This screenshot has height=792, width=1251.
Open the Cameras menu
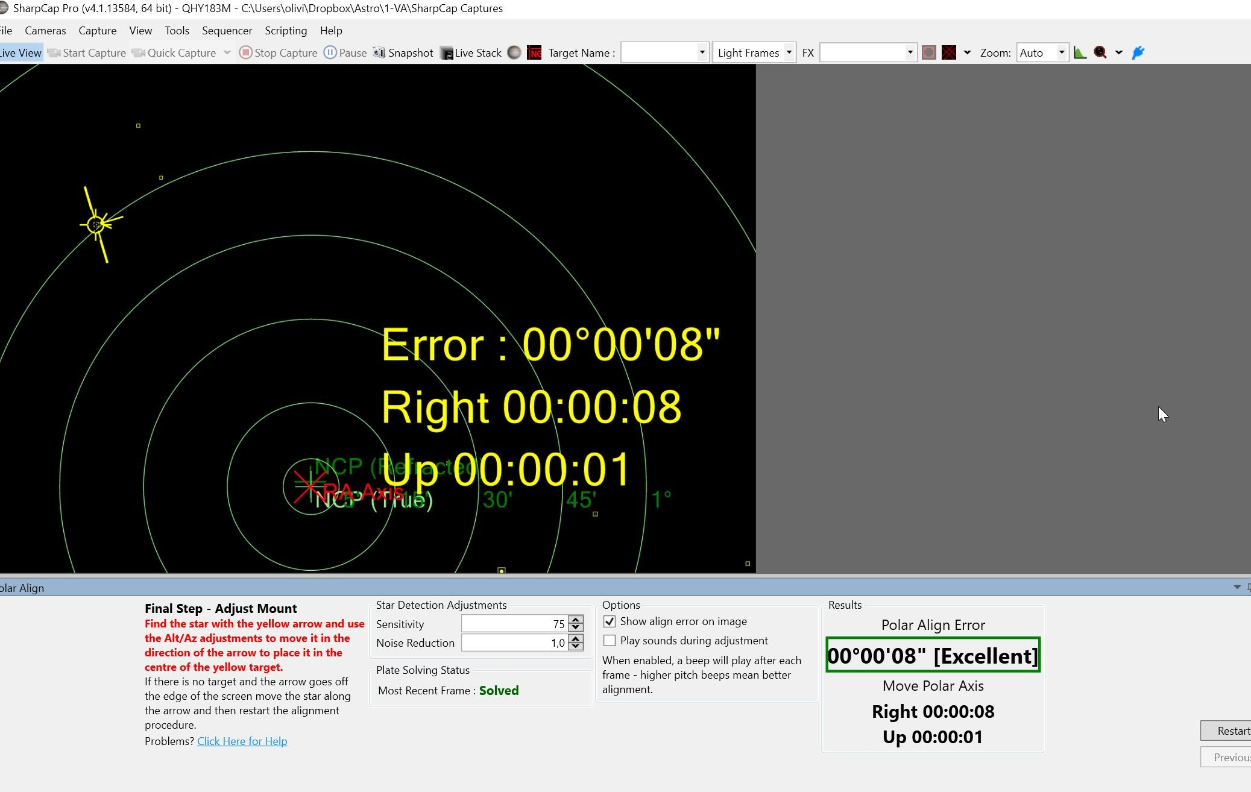[45, 31]
